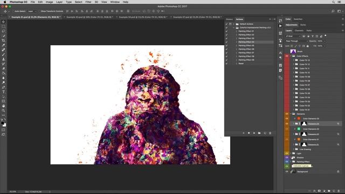The width and height of the screenshot is (345, 194).
Task: Create a new group in Layers panel
Action: tap(329, 191)
